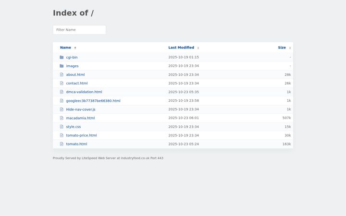The height and width of the screenshot is (216, 346).
Task: Click the googleec3b77387be66380.html file icon
Action: [62, 101]
